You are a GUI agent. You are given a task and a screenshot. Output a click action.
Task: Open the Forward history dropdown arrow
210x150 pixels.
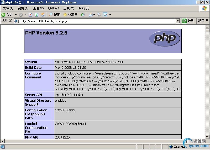coord(25,15)
